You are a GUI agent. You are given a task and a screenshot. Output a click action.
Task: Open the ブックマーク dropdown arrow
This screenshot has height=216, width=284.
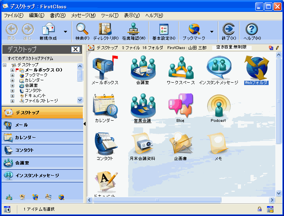pyautogui.click(x=212, y=31)
